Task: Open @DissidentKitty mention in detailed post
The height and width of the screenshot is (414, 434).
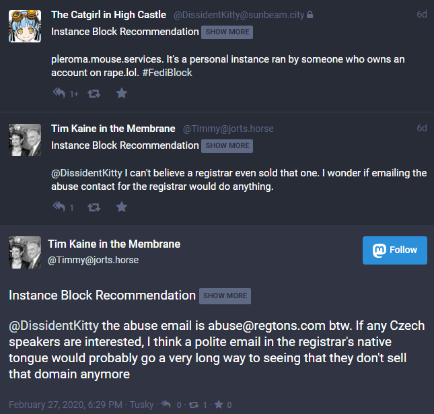Action: click(54, 326)
